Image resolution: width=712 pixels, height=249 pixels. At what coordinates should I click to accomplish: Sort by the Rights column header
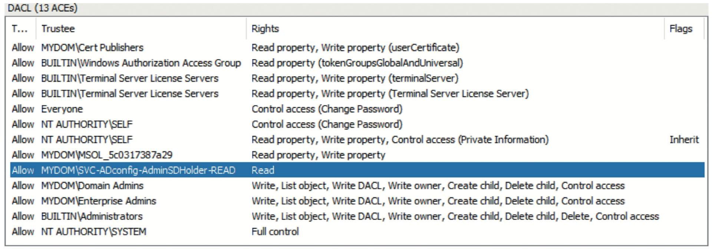[x=265, y=29]
